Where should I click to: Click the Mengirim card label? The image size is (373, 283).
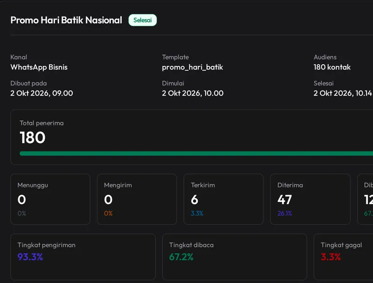118,185
